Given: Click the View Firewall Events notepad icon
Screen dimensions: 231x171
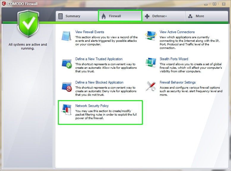Looking at the screenshot, I should point(66,36).
